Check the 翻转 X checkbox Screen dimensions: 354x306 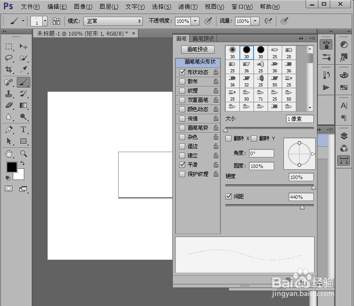click(228, 138)
